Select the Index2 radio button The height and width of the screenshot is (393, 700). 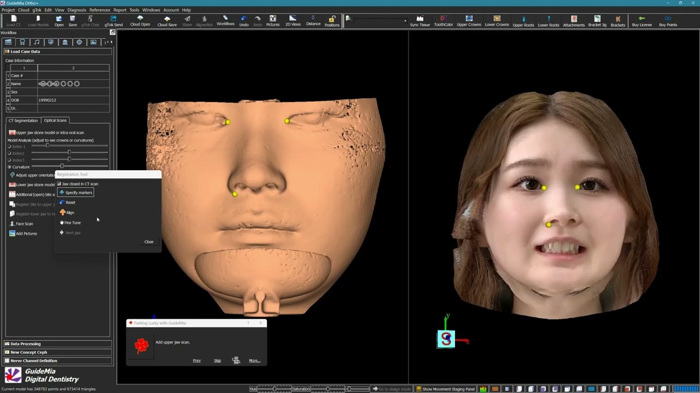pyautogui.click(x=9, y=153)
